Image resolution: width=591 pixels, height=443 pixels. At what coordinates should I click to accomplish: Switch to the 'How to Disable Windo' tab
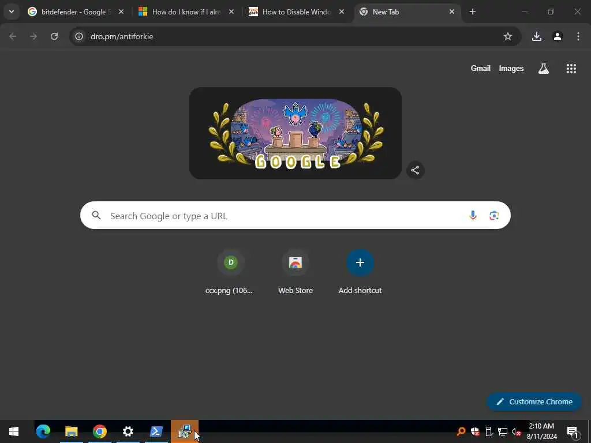(296, 12)
